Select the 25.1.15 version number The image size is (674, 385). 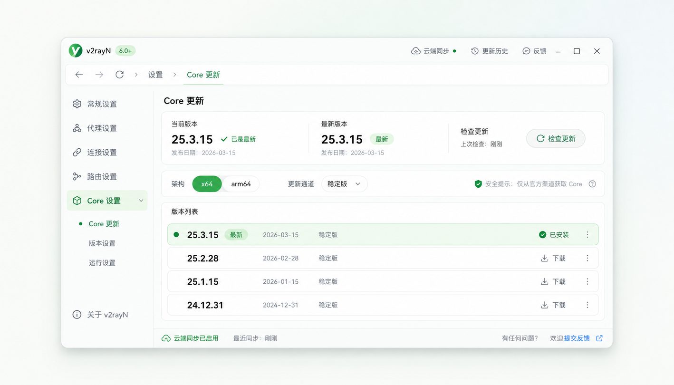[x=203, y=281]
